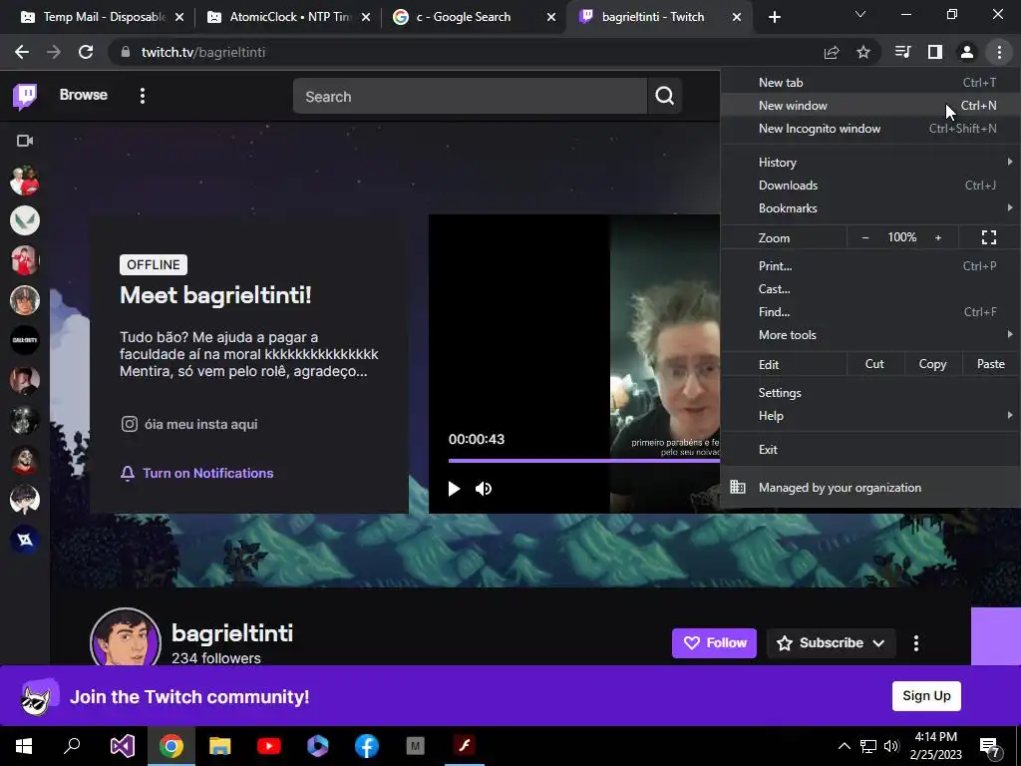
Task: Select Cast menu item
Action: click(870, 289)
